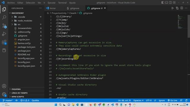Open Explorer Views and More Actions ellipsis
190x107 pixels.
40,8
